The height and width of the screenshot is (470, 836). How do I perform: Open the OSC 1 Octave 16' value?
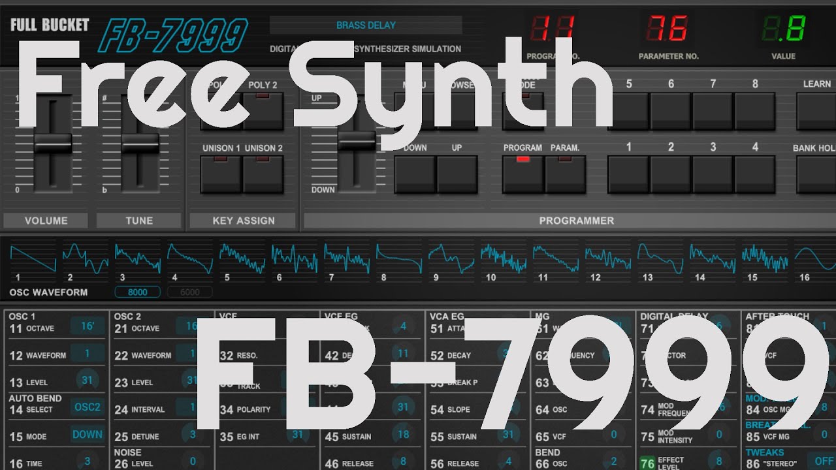pyautogui.click(x=88, y=326)
